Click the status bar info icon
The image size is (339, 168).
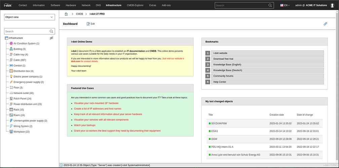click(61, 165)
